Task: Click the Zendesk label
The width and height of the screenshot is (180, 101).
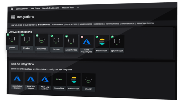Action: (56, 49)
